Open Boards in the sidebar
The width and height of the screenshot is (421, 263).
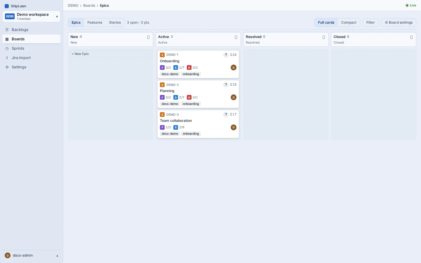(31, 39)
